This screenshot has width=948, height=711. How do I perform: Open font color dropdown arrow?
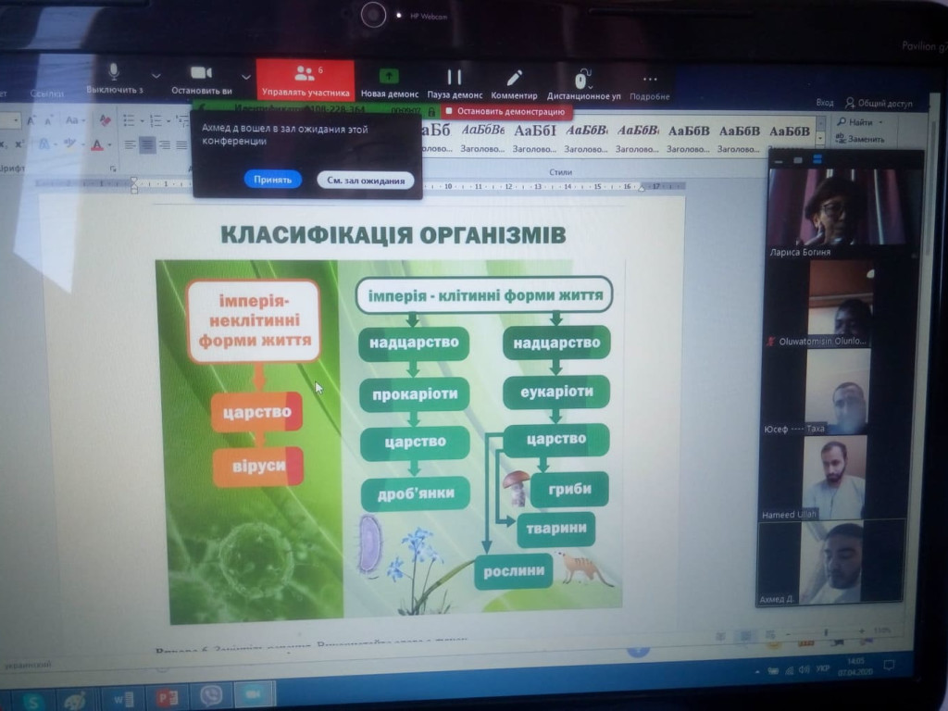click(109, 145)
